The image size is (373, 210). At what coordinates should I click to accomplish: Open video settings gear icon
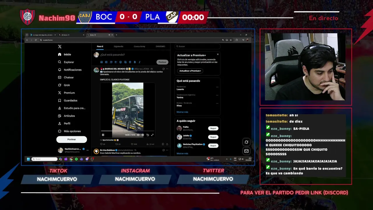143,135
